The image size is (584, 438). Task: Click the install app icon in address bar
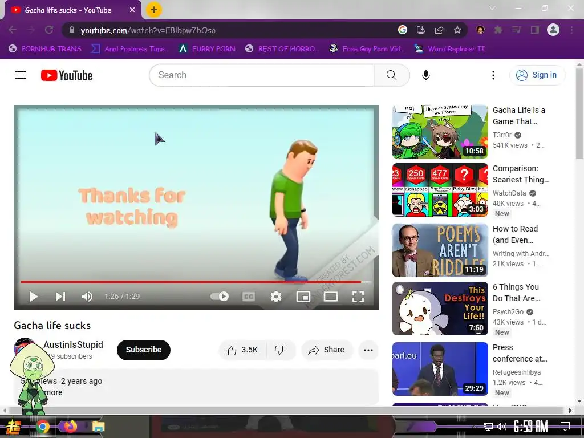coord(421,30)
